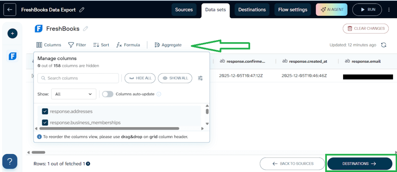Open the help question mark button
The width and height of the screenshot is (397, 172).
(10, 162)
